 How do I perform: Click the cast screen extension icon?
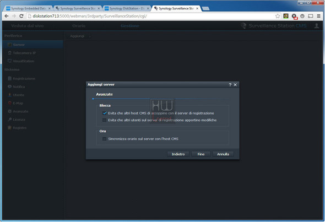[310, 16]
